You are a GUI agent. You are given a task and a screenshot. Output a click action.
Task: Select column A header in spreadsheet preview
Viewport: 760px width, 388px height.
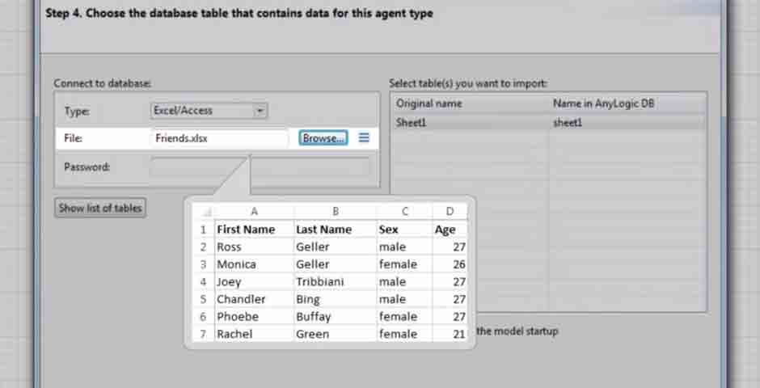(254, 212)
